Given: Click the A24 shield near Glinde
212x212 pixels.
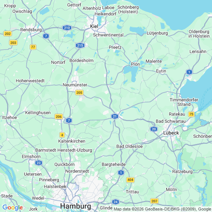Looking at the screenshot, I should pyautogui.click(x=116, y=202).
